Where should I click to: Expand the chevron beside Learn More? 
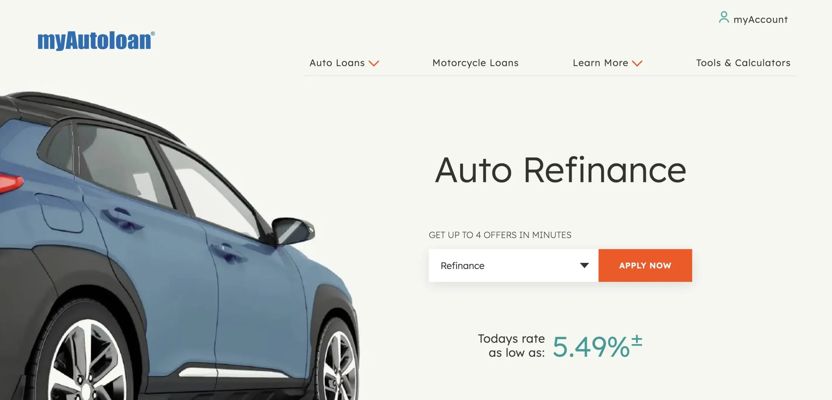pyautogui.click(x=637, y=63)
